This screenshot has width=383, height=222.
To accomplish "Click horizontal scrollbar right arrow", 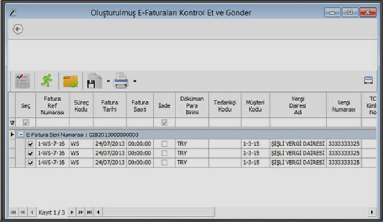I will (x=372, y=212).
